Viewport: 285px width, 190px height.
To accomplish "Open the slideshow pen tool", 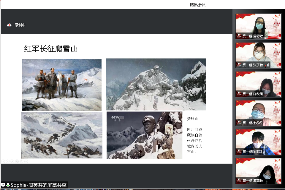I will click(x=12, y=161).
